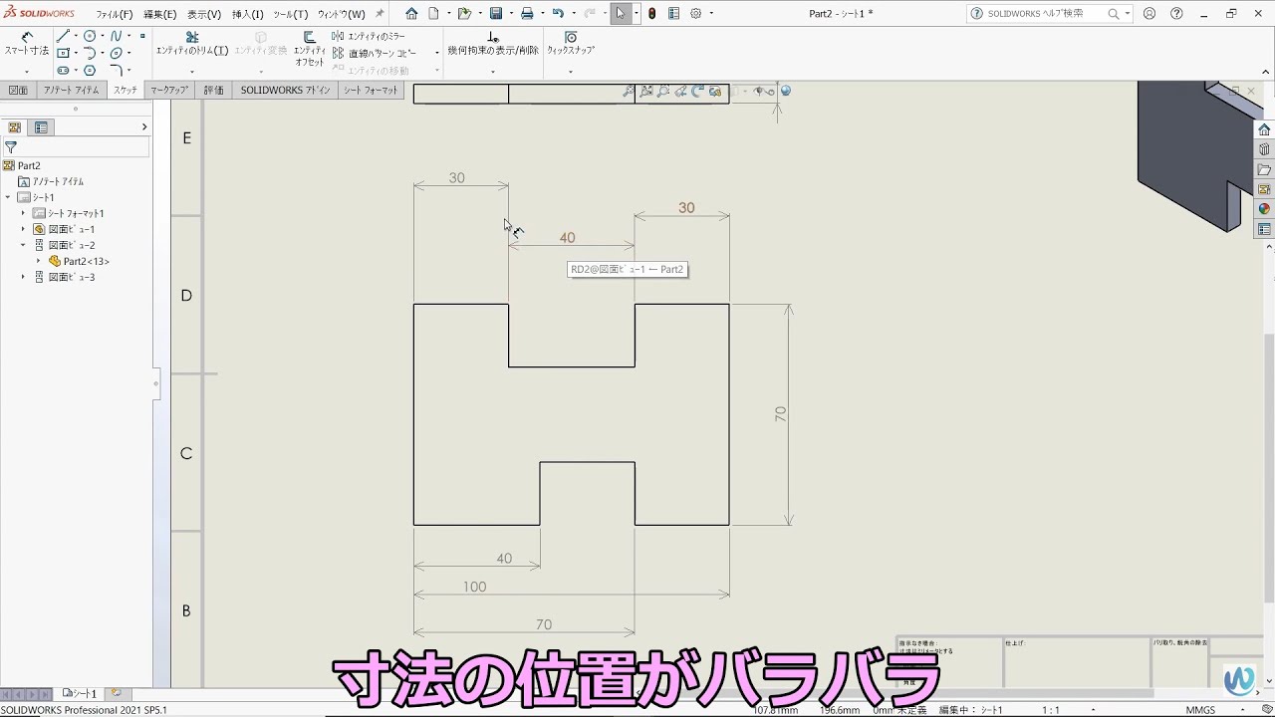The image size is (1275, 717).
Task: Click the Save icon
Action: pyautogui.click(x=495, y=14)
